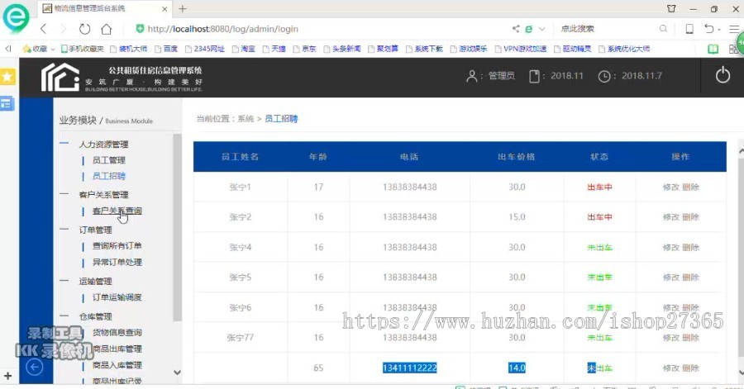Click the 360 browser logo icon
This screenshot has width=744, height=389.
15,17
